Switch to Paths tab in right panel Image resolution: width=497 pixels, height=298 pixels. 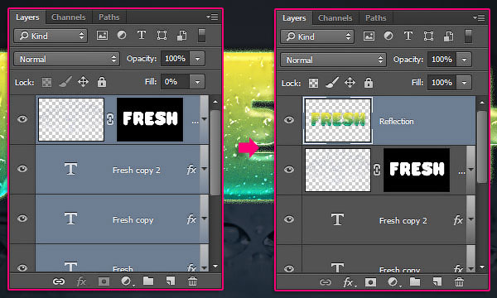pos(375,18)
